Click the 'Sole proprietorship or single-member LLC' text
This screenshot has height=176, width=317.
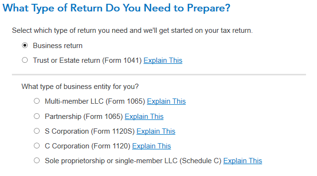[111, 161]
